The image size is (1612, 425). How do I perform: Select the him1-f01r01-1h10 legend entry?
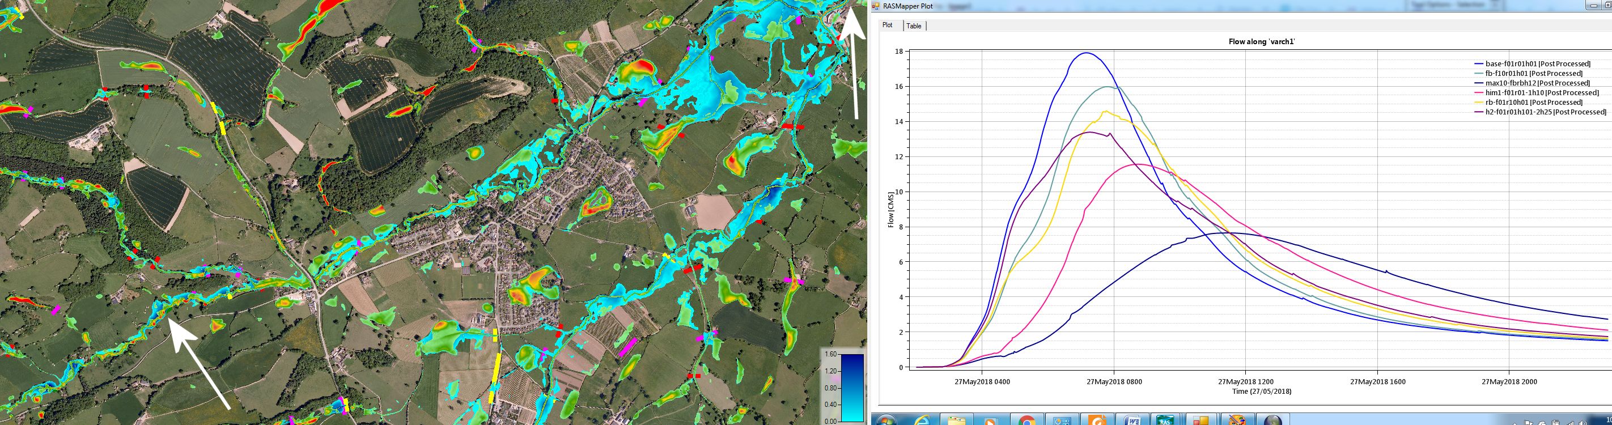pos(1542,92)
